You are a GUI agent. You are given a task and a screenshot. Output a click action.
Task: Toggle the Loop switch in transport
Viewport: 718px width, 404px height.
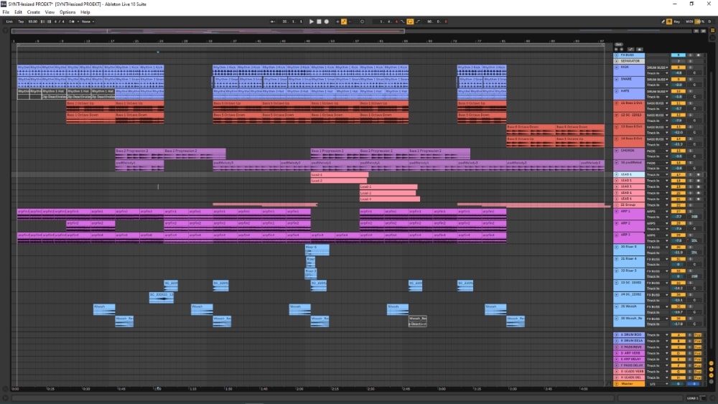coord(410,22)
